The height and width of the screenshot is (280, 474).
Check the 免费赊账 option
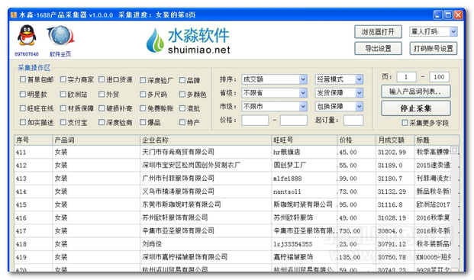tap(143, 108)
